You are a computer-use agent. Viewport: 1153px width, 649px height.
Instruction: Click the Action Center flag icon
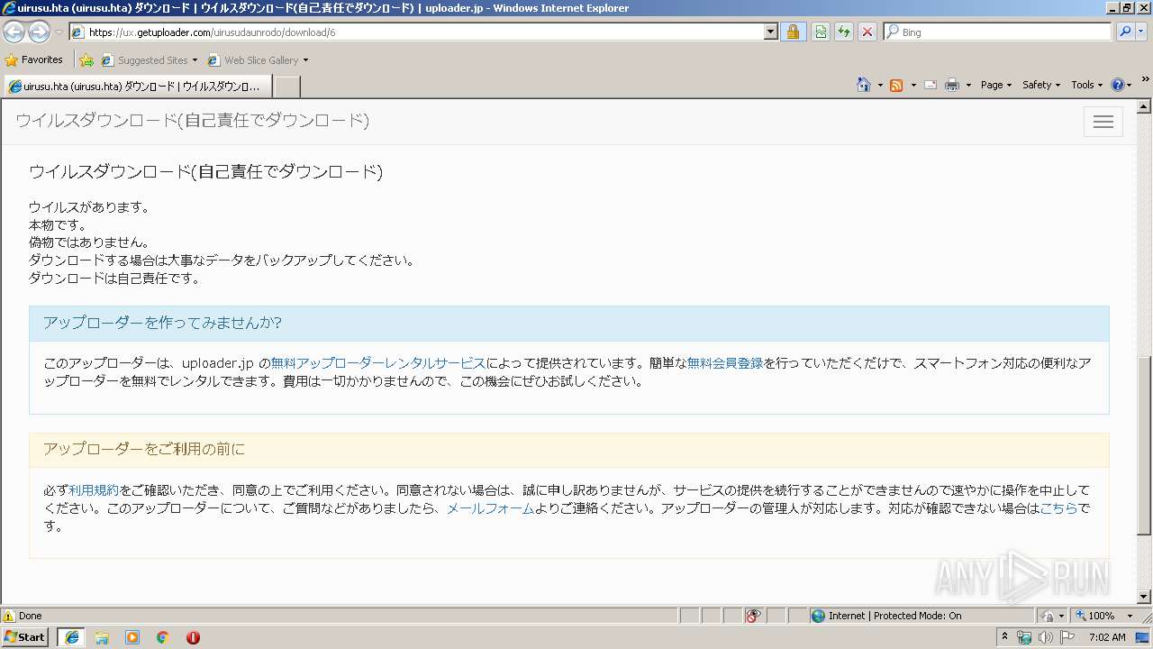1067,637
